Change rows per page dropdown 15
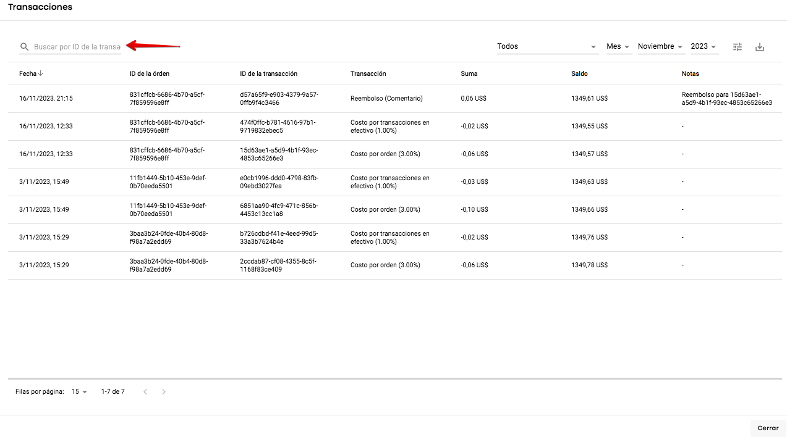 click(x=79, y=391)
